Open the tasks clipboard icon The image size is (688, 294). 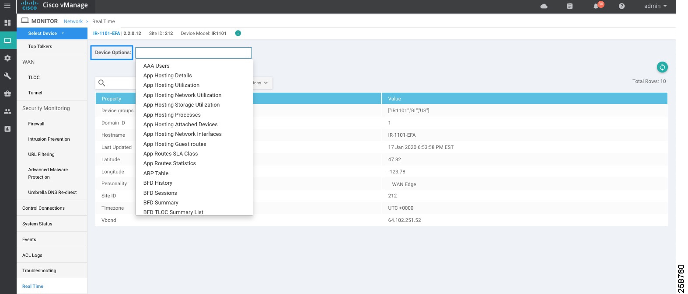click(x=569, y=6)
